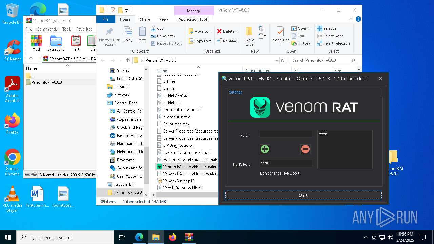Viewport: 434px width, 244px height.
Task: Open the Tools menu in WinRAR
Action: point(67,29)
